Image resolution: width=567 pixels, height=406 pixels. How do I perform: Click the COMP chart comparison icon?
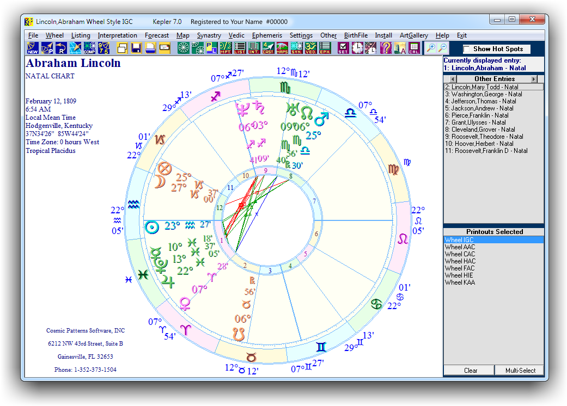tap(90, 48)
